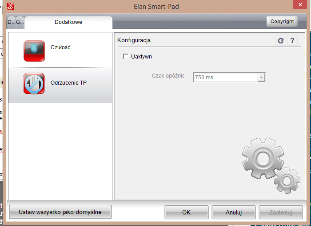311x226 pixels.
Task: Select the Dodatkowe tab
Action: tap(68, 22)
